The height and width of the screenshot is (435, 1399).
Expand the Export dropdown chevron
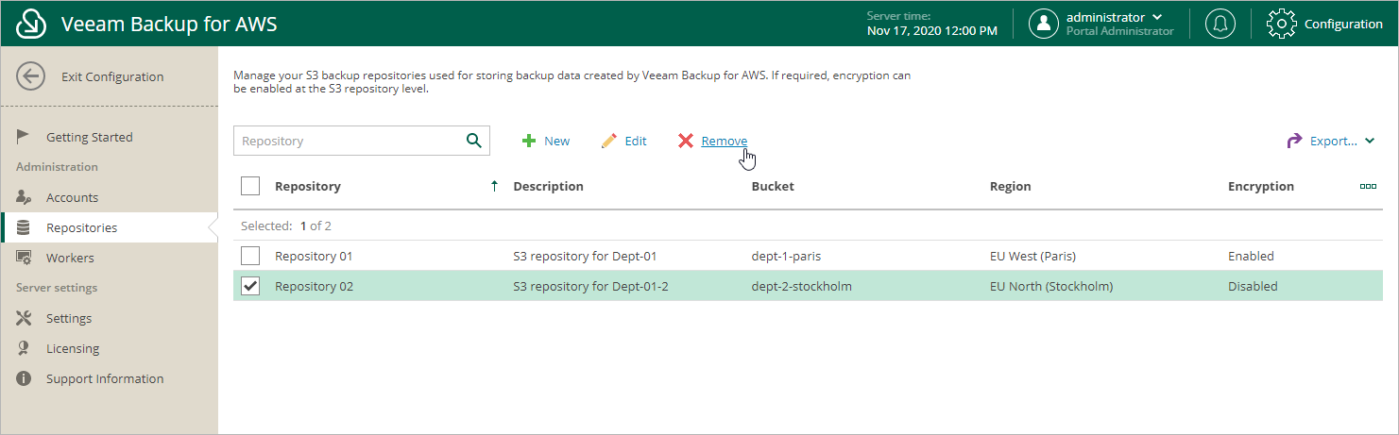coord(1370,142)
